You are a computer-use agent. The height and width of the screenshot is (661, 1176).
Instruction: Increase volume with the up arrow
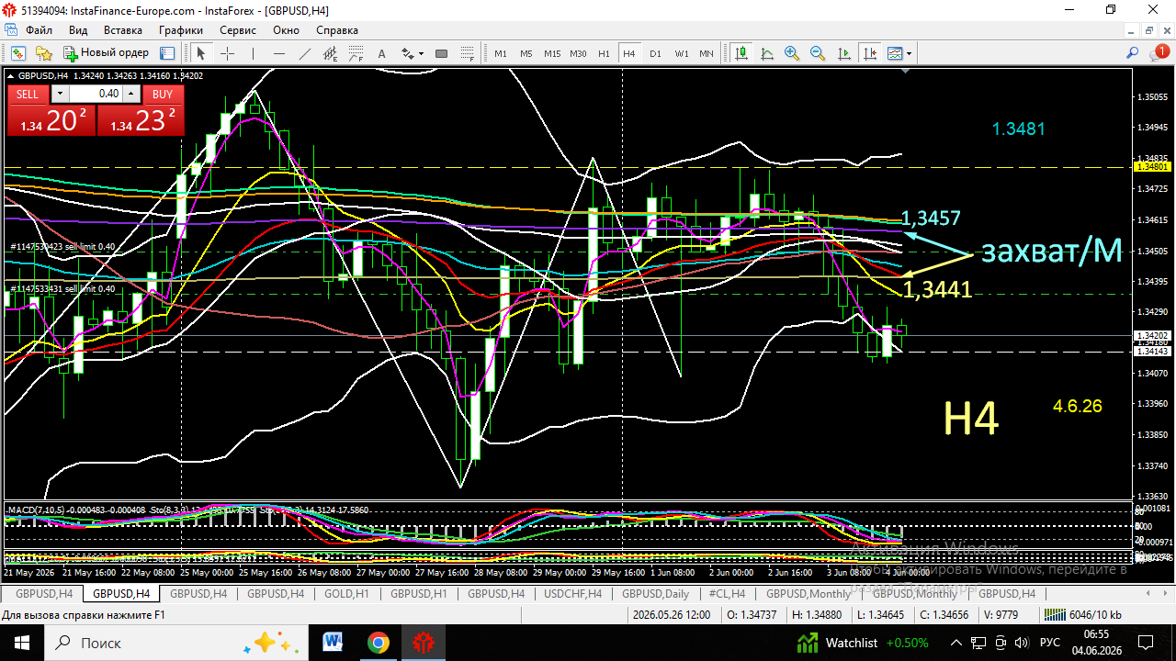[130, 94]
